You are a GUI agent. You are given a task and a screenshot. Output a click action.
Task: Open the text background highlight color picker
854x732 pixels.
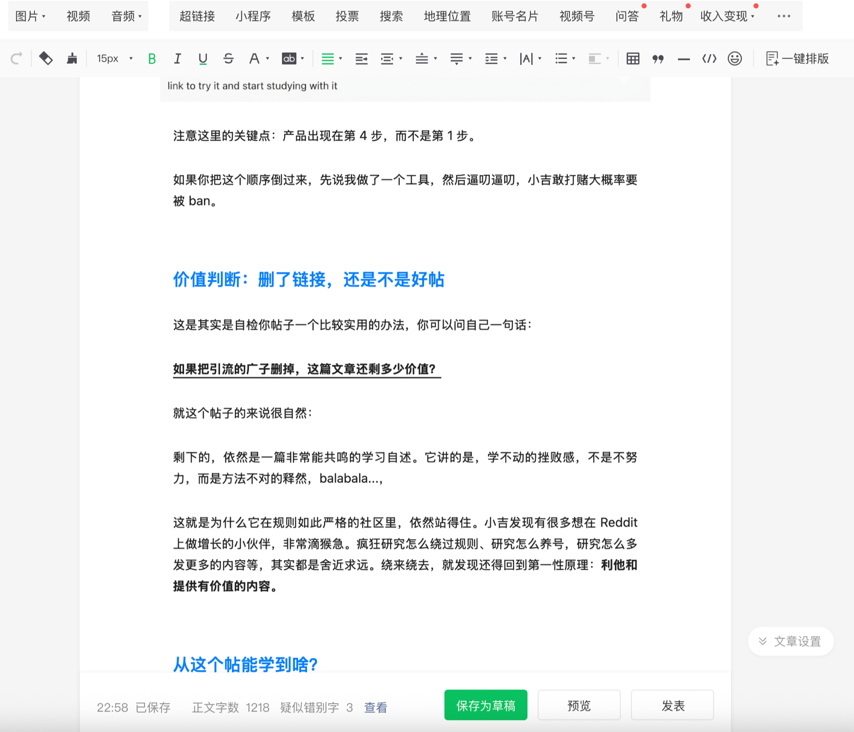[289, 59]
